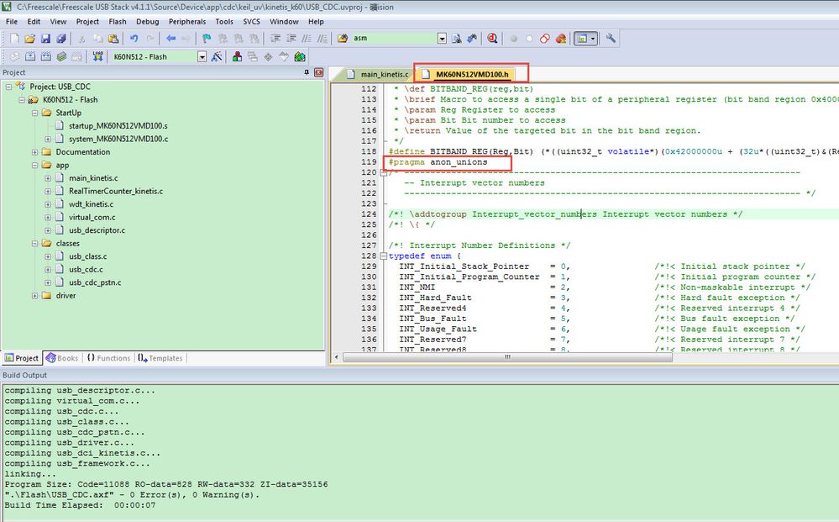Pin the Project panel

pyautogui.click(x=307, y=72)
